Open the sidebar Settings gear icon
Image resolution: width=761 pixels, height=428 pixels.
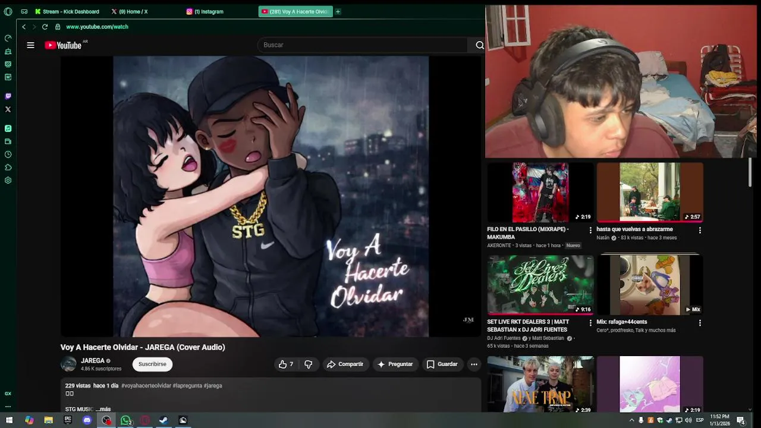[8, 181]
